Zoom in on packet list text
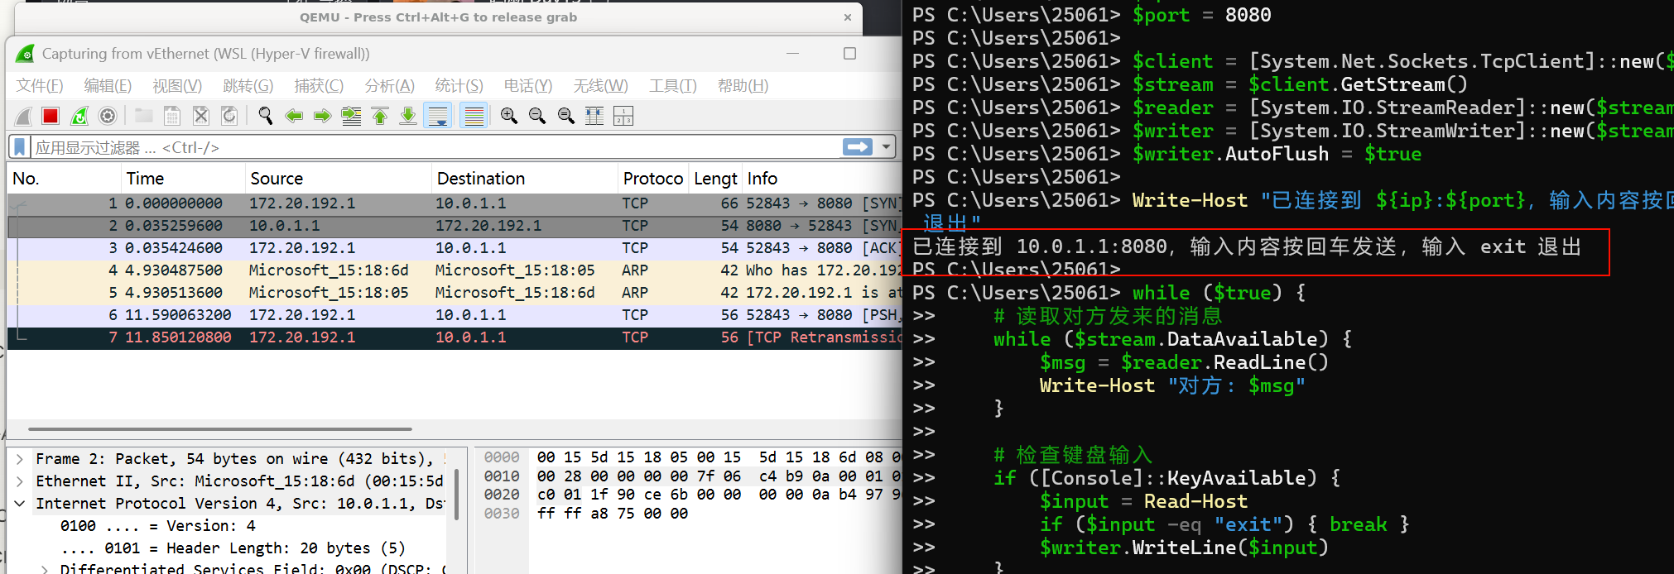The height and width of the screenshot is (574, 1674). tap(508, 116)
